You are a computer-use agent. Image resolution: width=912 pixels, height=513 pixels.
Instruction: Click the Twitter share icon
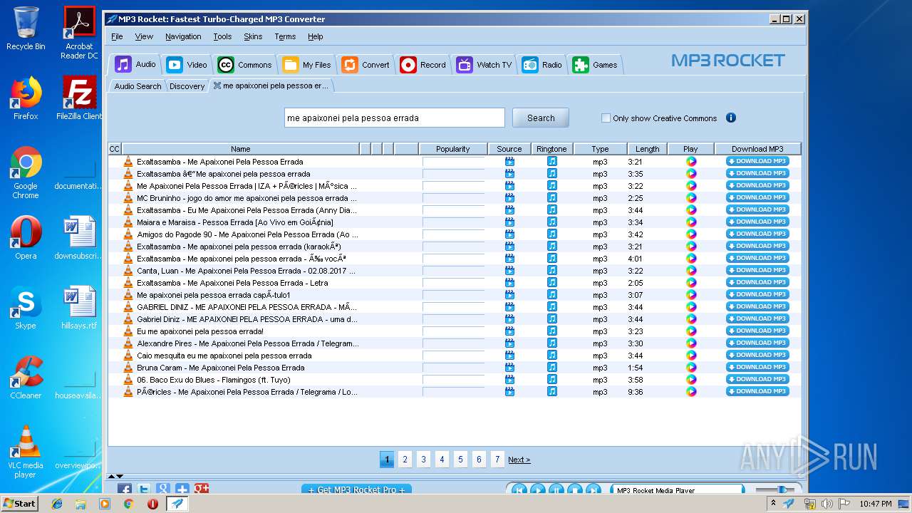coord(144,489)
